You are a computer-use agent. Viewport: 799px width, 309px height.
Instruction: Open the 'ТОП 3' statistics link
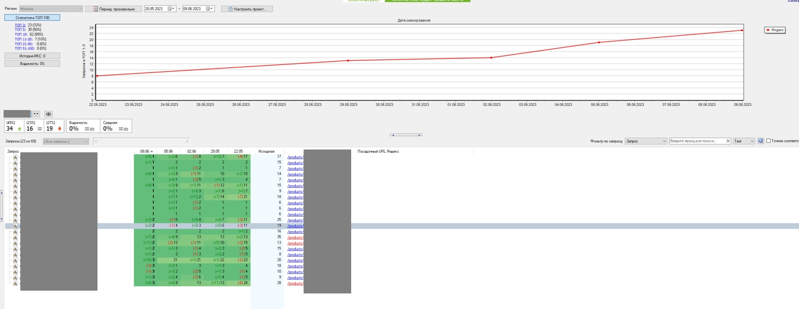click(20, 25)
